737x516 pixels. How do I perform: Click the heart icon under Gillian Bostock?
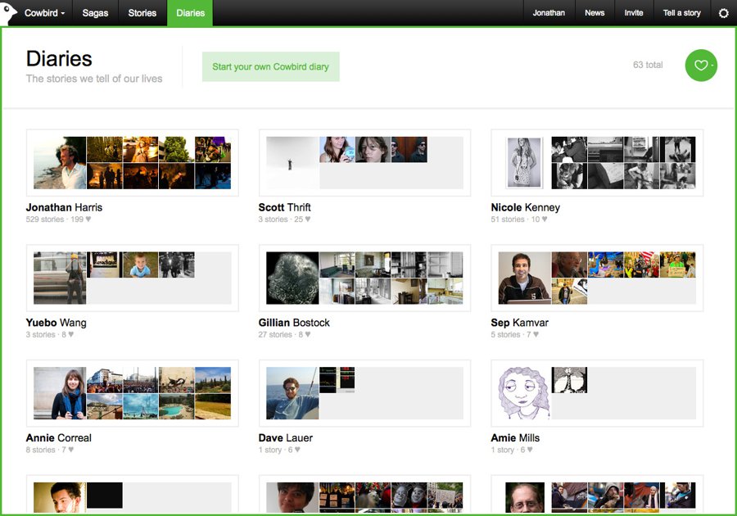click(x=308, y=334)
